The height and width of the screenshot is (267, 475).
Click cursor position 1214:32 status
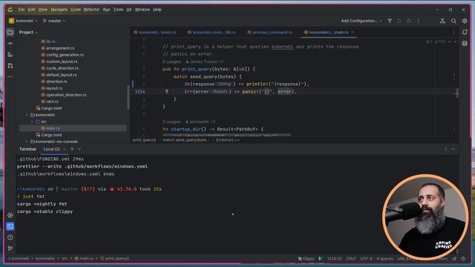point(334,259)
